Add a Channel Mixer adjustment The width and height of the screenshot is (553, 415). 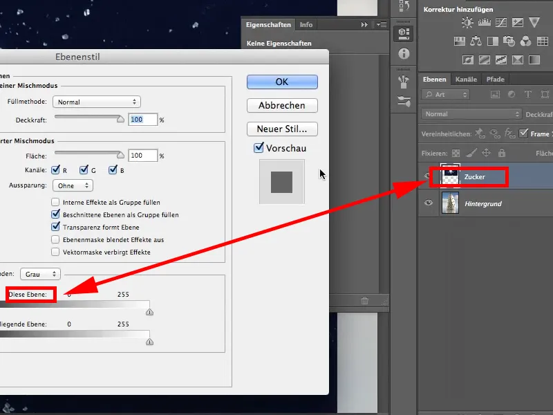[x=525, y=41]
